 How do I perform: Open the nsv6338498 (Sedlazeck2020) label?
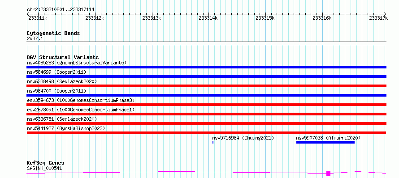[x=62, y=81]
